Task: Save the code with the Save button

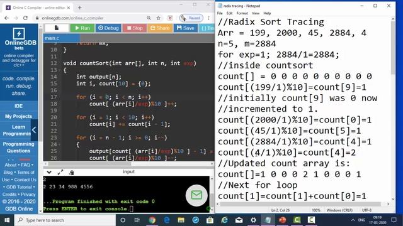Action: point(186,28)
